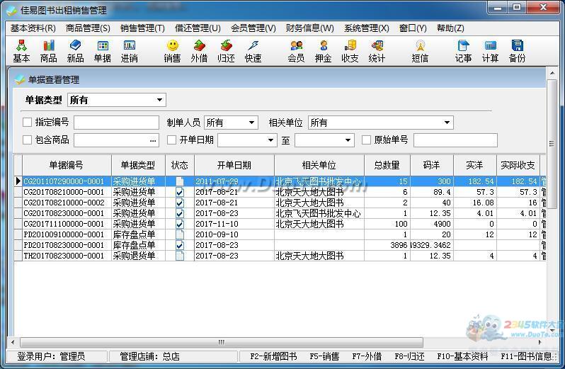Expand the 单据类型 dropdown

tap(159, 100)
